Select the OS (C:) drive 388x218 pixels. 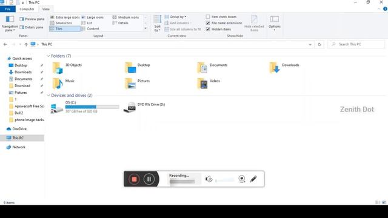[85, 107]
